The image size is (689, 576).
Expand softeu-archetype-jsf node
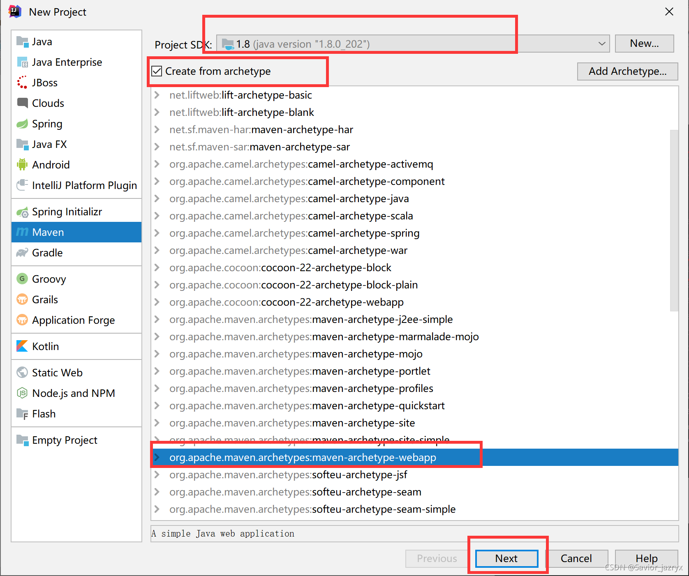pyautogui.click(x=157, y=475)
